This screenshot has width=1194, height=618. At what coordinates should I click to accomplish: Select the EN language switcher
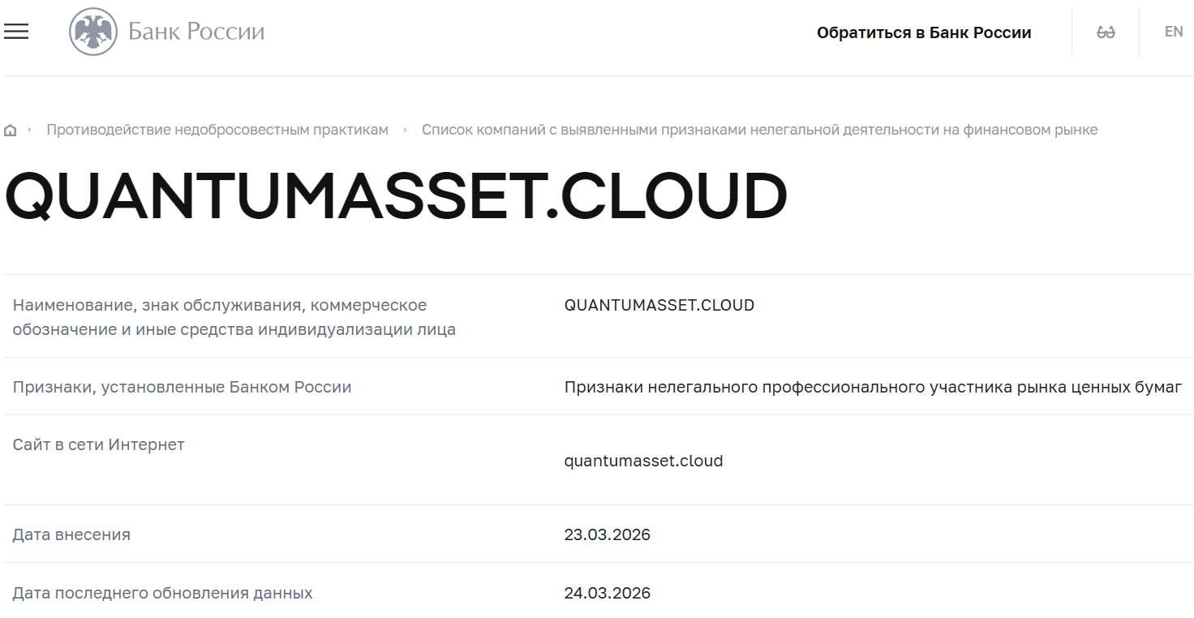pyautogui.click(x=1173, y=32)
